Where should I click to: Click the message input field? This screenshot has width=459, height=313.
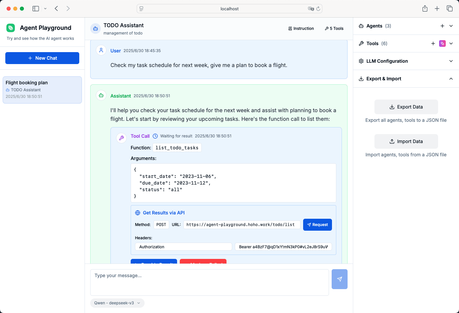click(210, 282)
